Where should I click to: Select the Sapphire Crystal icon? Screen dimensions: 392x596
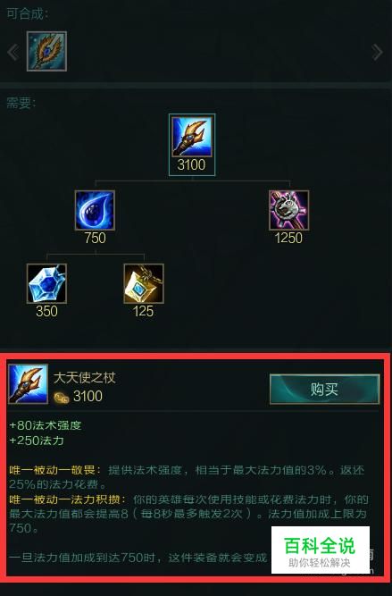pos(46,283)
